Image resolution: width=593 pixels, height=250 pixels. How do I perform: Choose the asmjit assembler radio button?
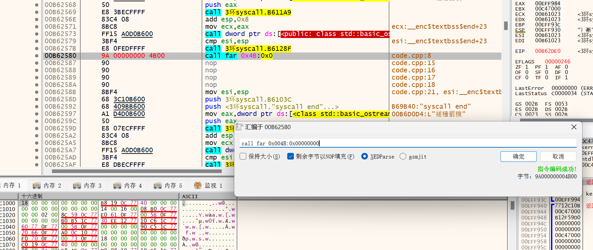[403, 156]
